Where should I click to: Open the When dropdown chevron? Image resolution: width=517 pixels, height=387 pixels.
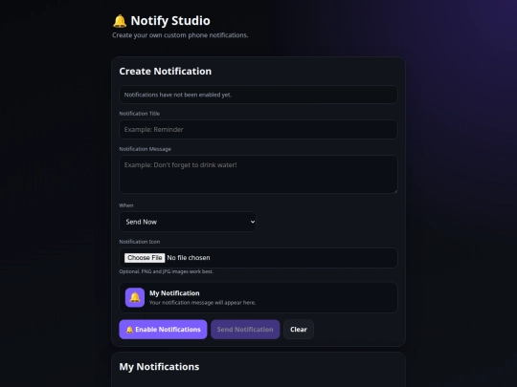pos(253,222)
